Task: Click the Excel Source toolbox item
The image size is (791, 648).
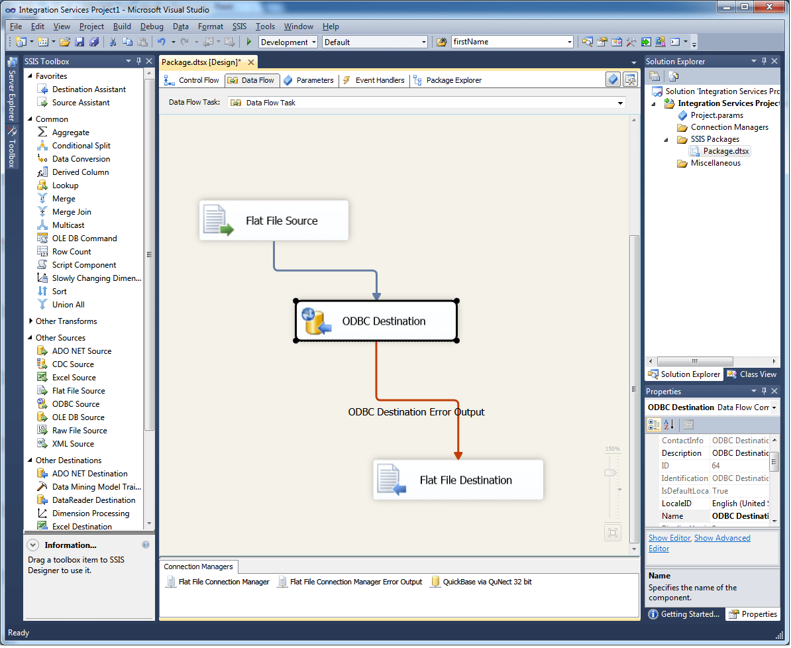Action: pos(74,378)
